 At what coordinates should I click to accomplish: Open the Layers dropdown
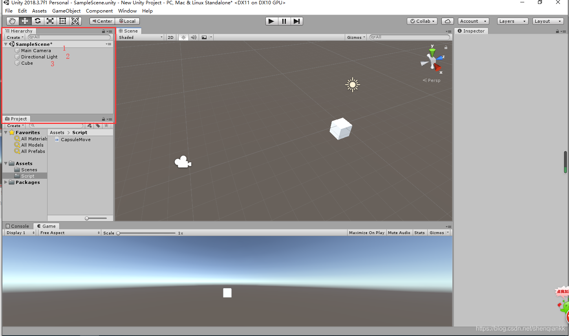coord(512,21)
